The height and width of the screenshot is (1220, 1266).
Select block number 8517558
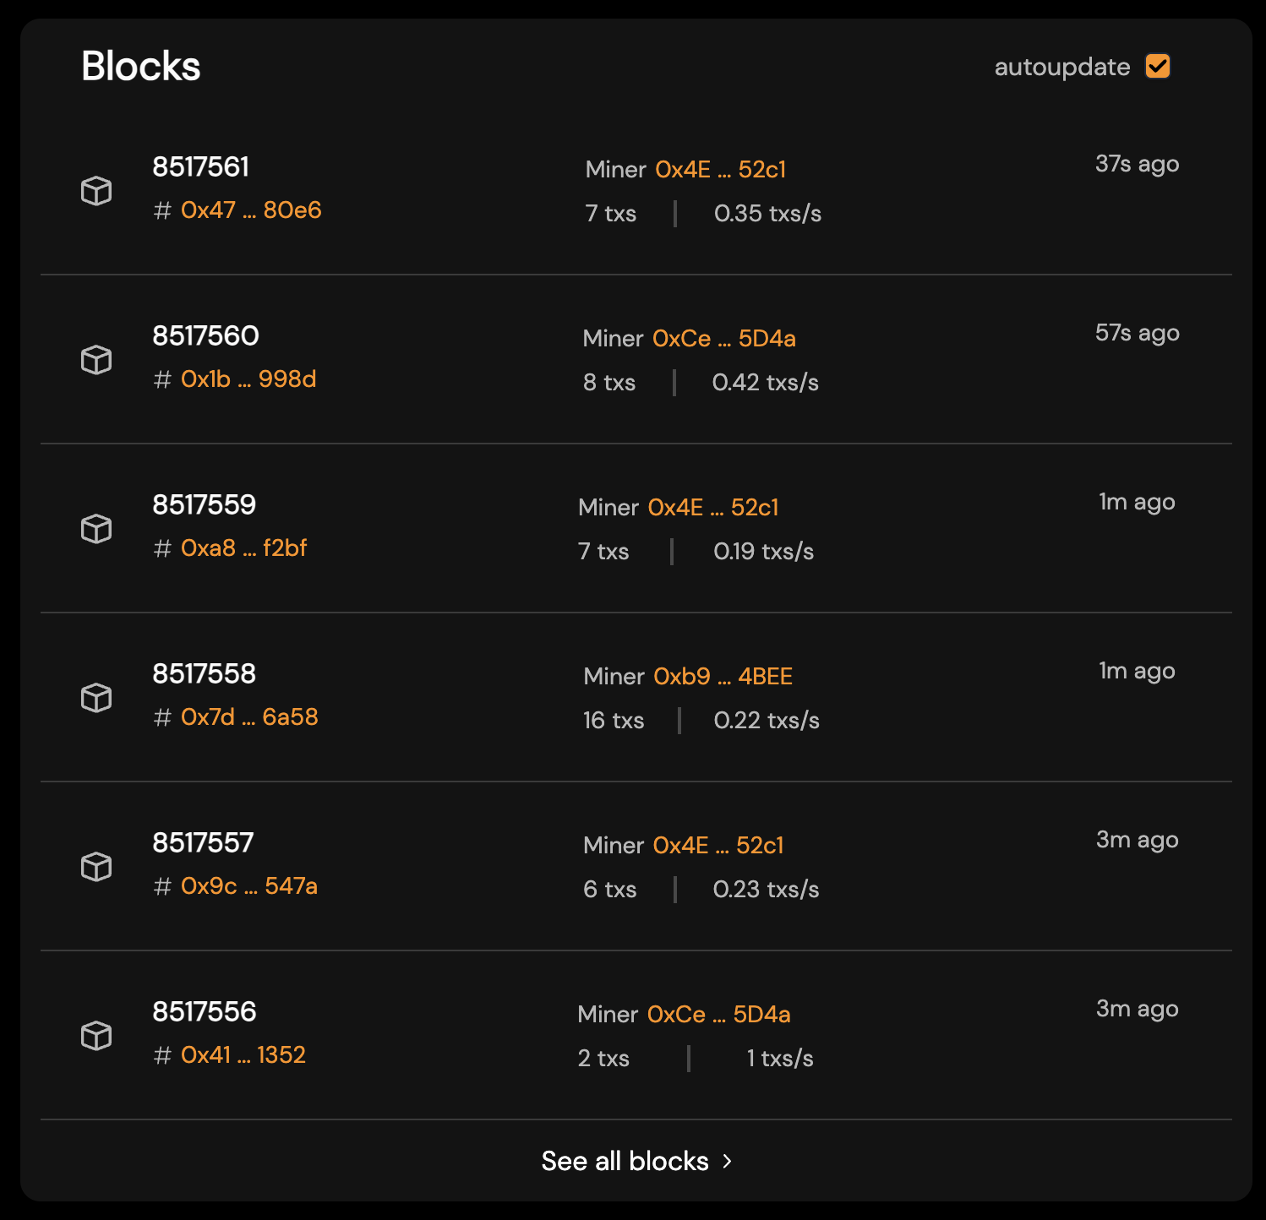(203, 674)
